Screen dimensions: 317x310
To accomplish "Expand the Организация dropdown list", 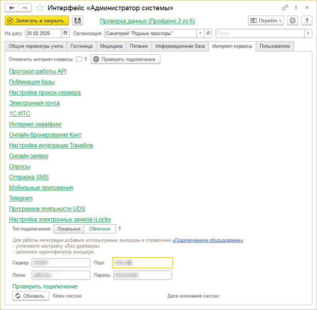I will point(200,34).
